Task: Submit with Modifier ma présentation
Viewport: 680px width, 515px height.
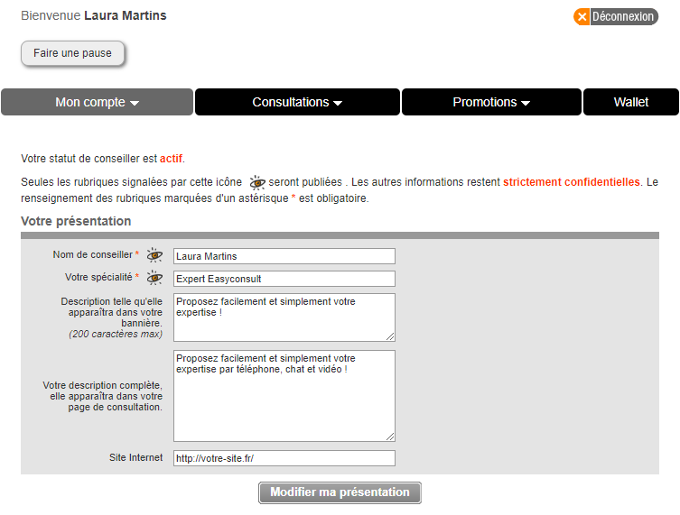Action: (x=340, y=492)
